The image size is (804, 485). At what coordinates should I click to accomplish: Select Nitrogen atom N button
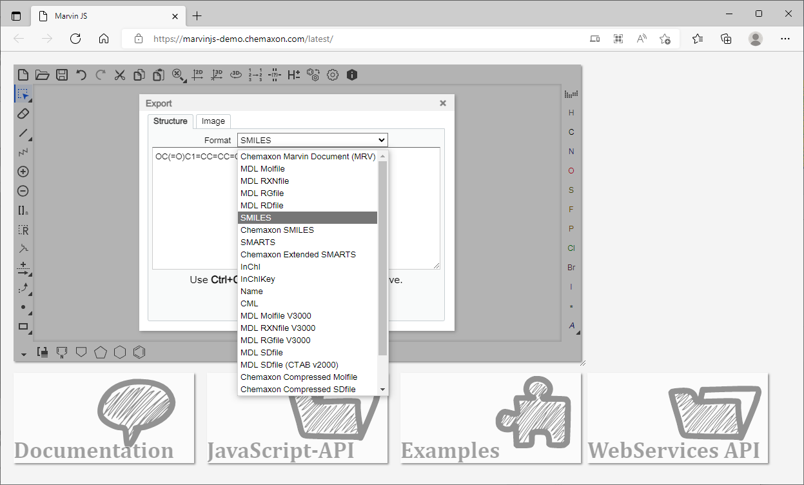click(x=571, y=152)
